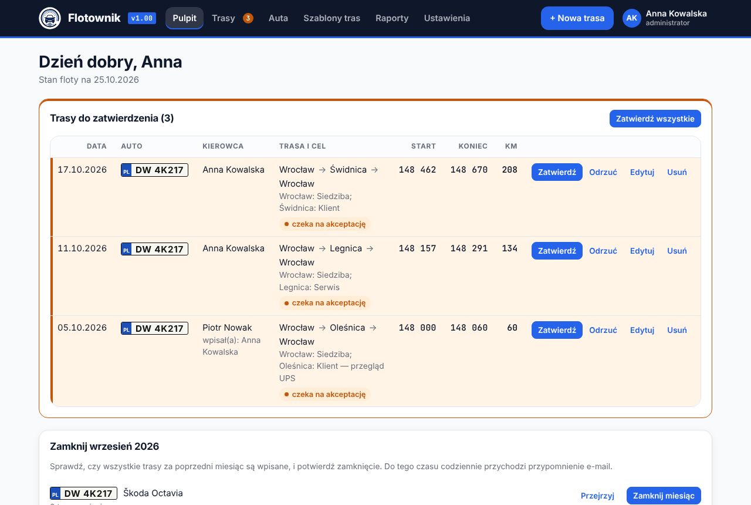The width and height of the screenshot is (751, 505).
Task: Click end value 148 060
Action: 469,328
